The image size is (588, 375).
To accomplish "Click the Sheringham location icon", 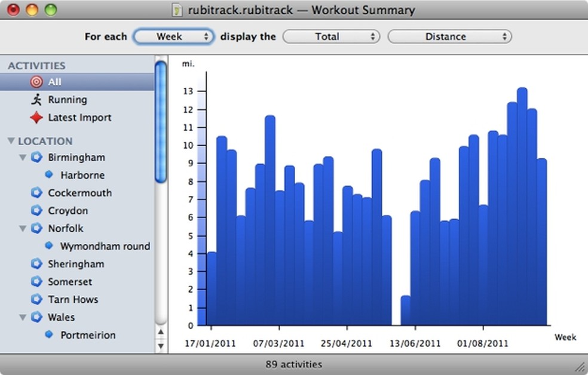I will (36, 264).
